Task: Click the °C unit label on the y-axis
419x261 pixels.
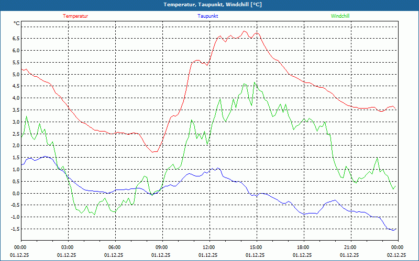Action: [17, 23]
